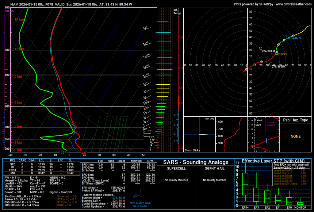Select the NONTOR box plot
This screenshot has width=314, height=212.
pyautogui.click(x=300, y=203)
